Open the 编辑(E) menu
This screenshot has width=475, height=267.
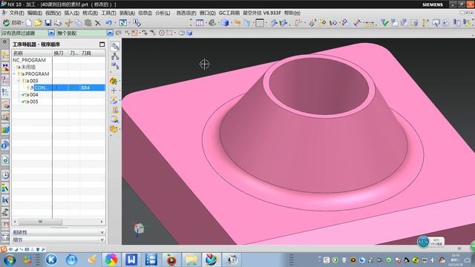[35, 13]
